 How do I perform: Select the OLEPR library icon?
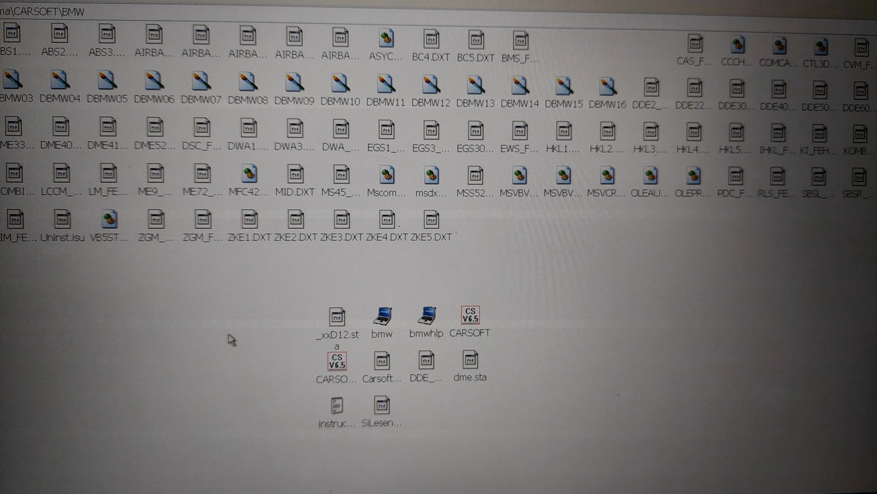pyautogui.click(x=693, y=177)
